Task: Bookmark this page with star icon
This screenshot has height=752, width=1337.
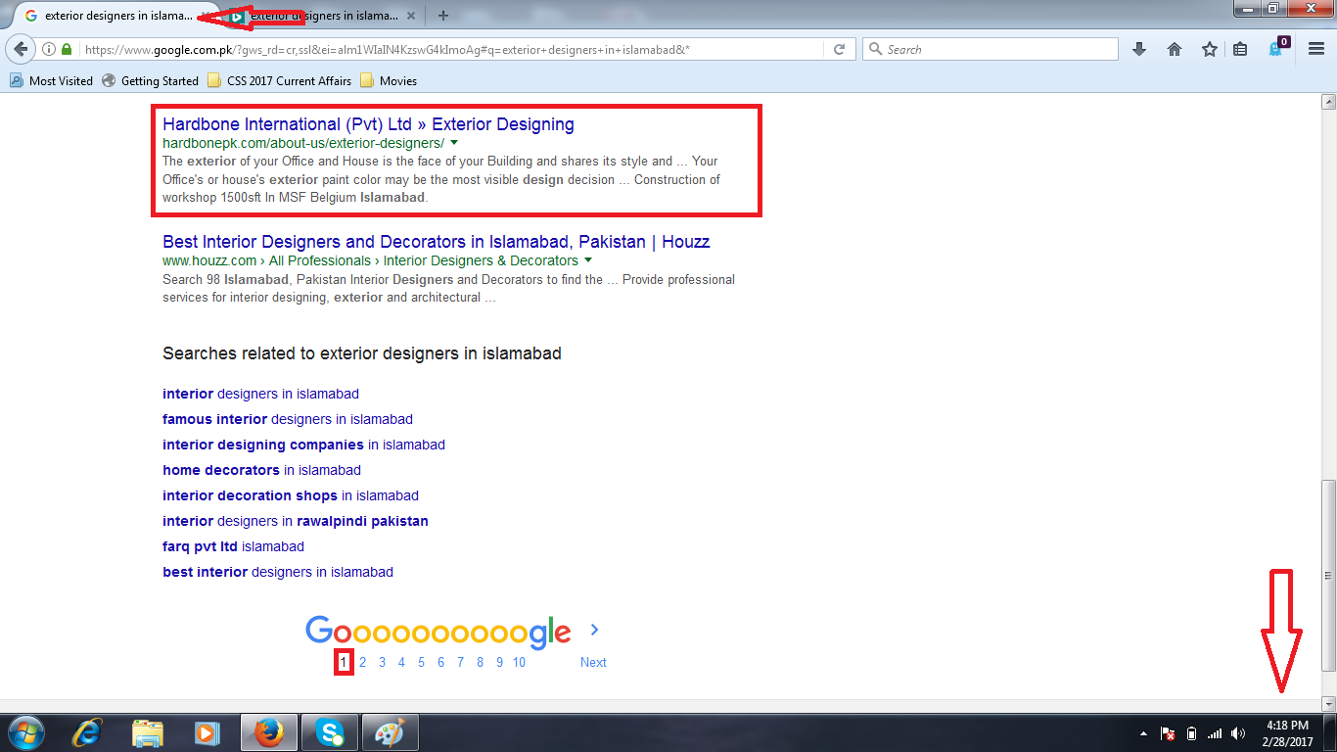Action: point(1210,49)
